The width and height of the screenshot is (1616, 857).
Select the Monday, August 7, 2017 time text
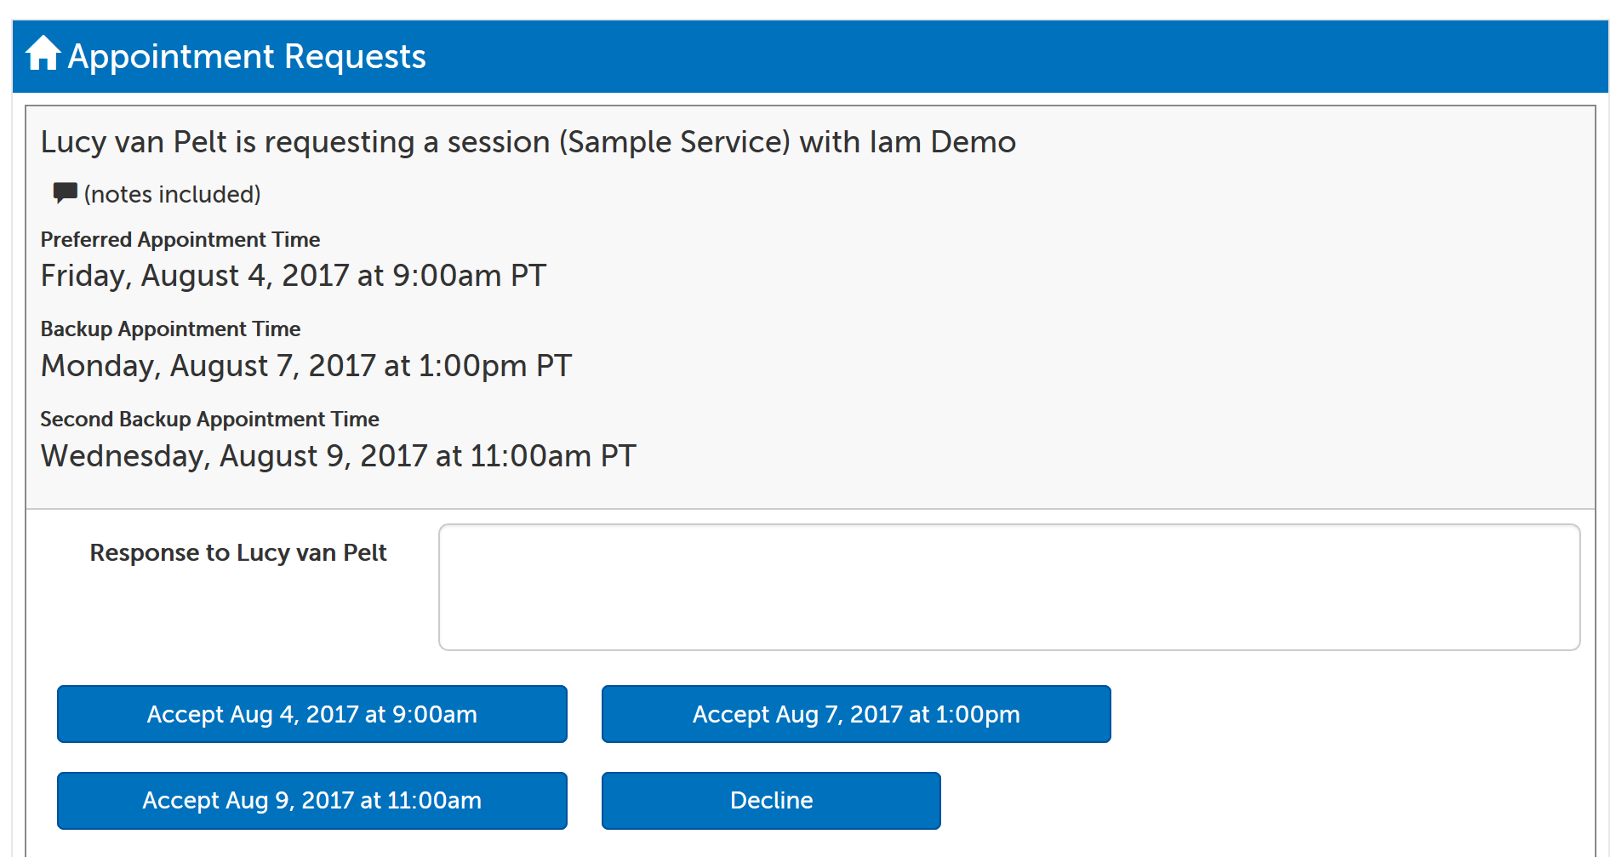[305, 366]
